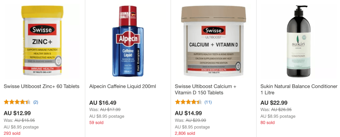Open Swisse Ultiboost Zinc+ 60 Tablets link
The height and width of the screenshot is (137, 340).
[x=42, y=87]
